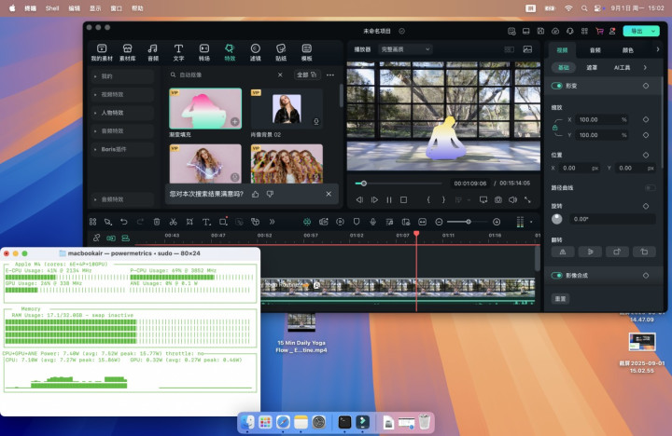
Task: Toggle the 形变 (Transform) switch
Action: click(x=558, y=86)
